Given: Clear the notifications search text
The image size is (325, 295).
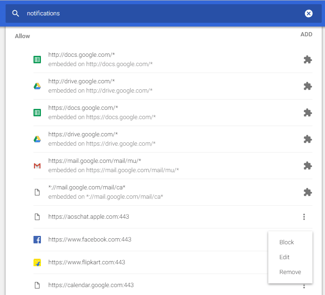Looking at the screenshot, I should (309, 13).
